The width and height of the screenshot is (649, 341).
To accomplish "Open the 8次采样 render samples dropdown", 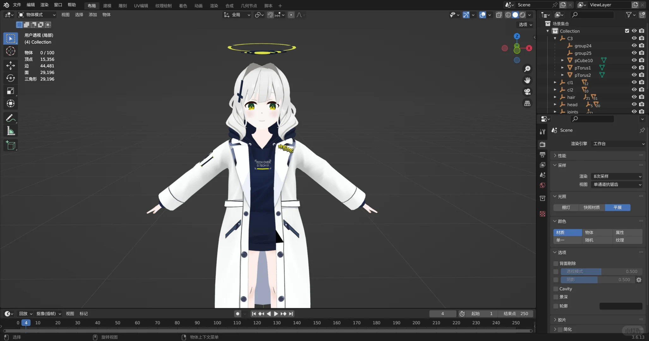I will 617,176.
